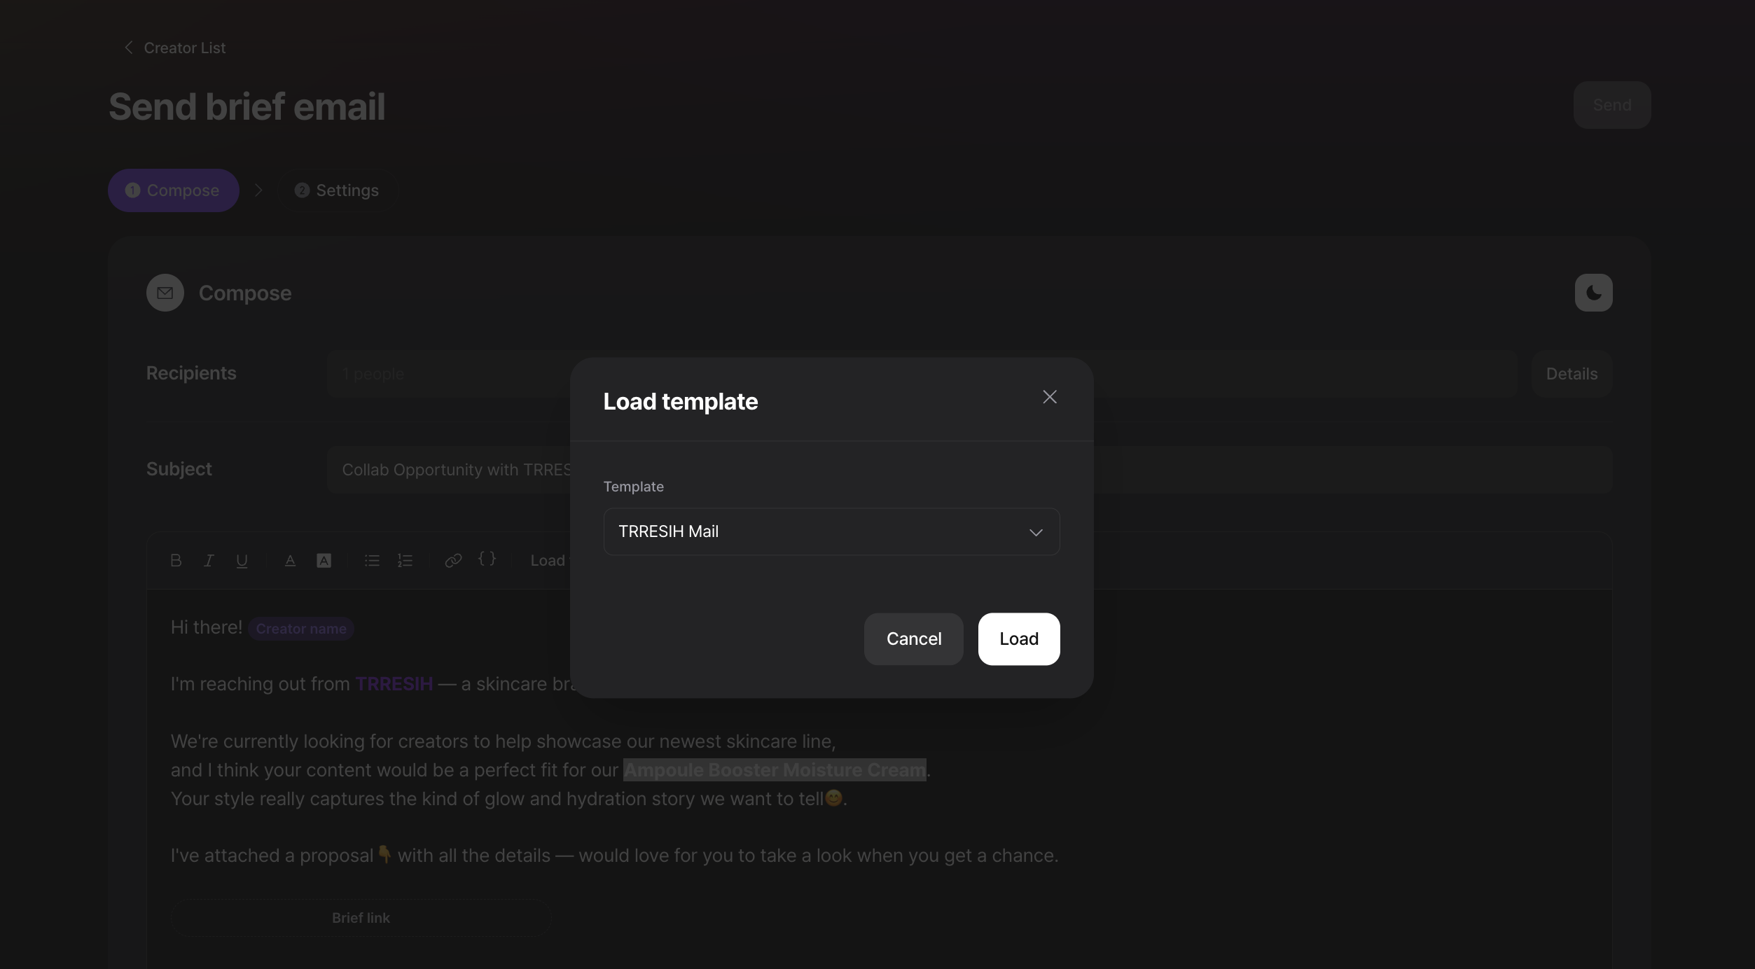This screenshot has height=969, width=1755.
Task: Cancel the Load template dialog
Action: point(913,639)
